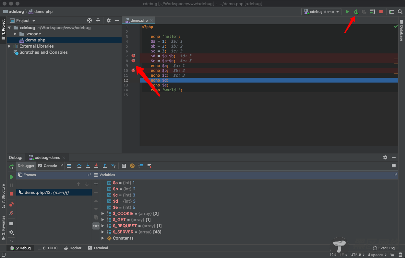
Task: Collapse the xdebug project root folder
Action: pos(9,28)
